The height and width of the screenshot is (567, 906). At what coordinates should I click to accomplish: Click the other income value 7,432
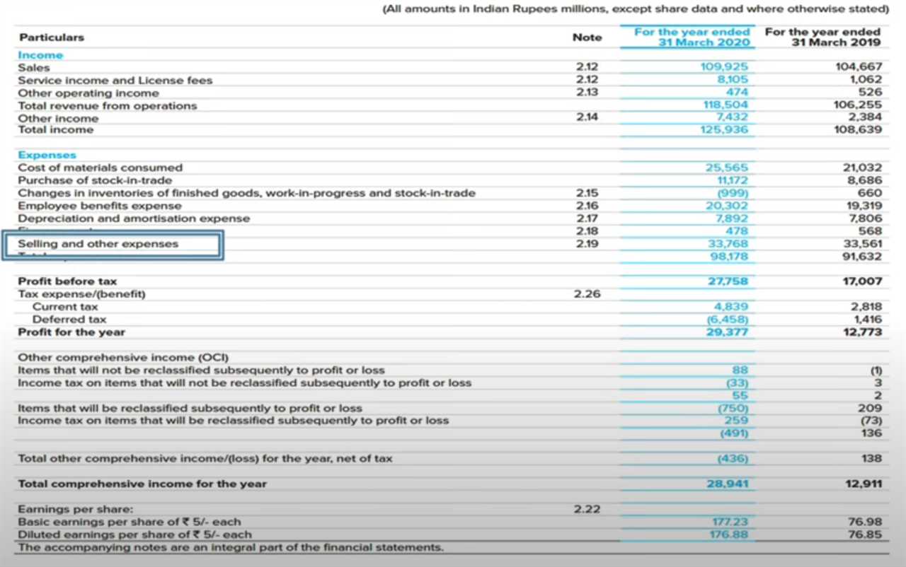[x=733, y=118]
